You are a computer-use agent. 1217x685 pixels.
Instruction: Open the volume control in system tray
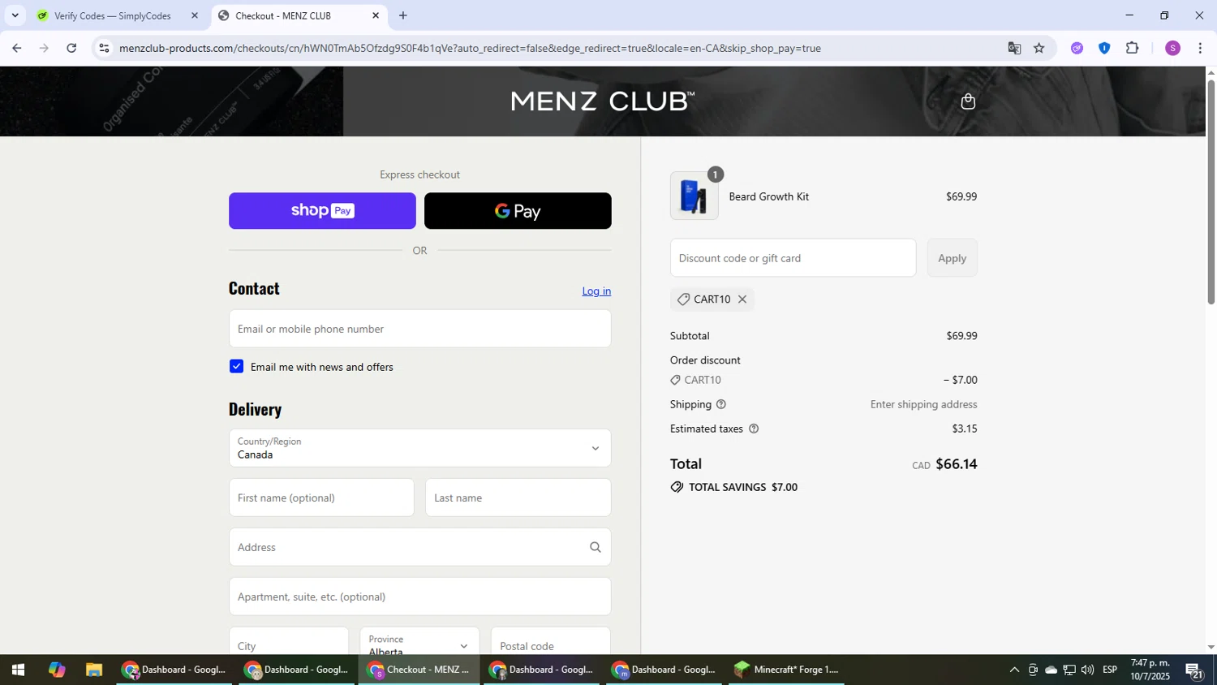pyautogui.click(x=1087, y=670)
